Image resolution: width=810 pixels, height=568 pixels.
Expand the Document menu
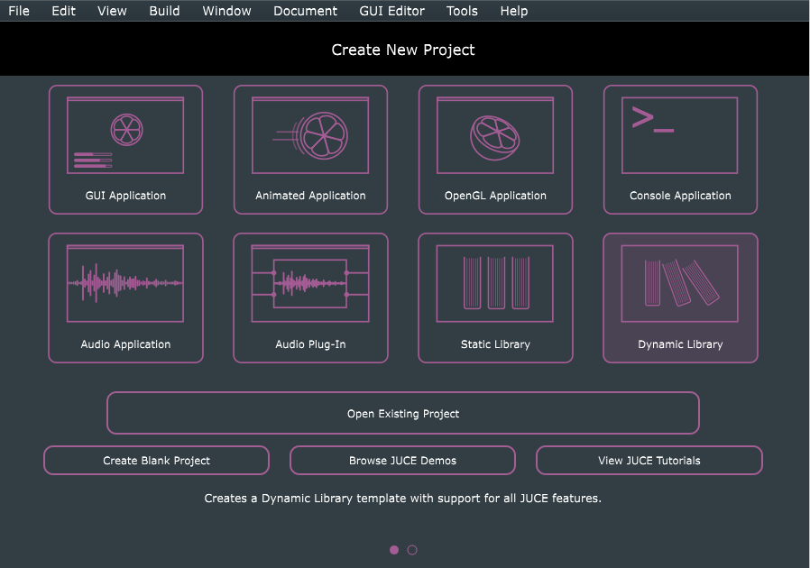[305, 11]
